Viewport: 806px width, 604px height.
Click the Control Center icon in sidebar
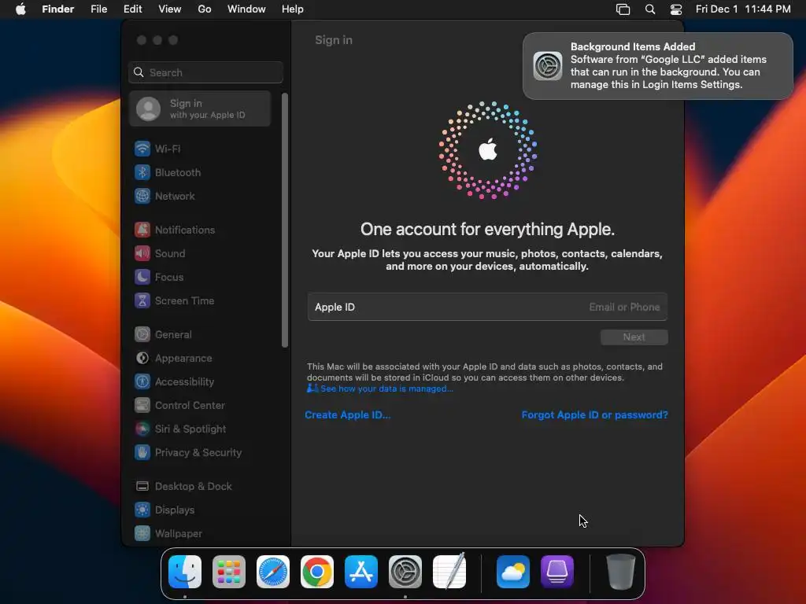142,406
